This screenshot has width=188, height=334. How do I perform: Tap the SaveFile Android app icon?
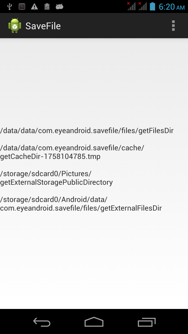pos(15,26)
